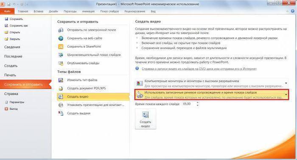Switch to the Вид ribbon tab
Viewport: 297px width, 160px height.
click(153, 11)
